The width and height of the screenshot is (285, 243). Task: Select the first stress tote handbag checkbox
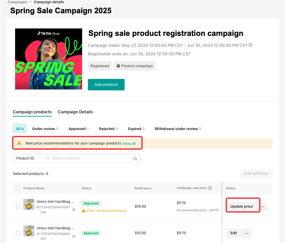(x=18, y=207)
